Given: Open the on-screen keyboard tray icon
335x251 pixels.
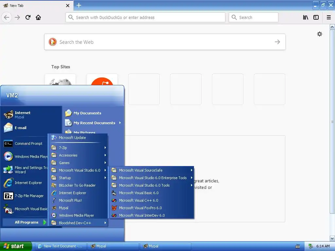Looking at the screenshot, I should 298,246.
